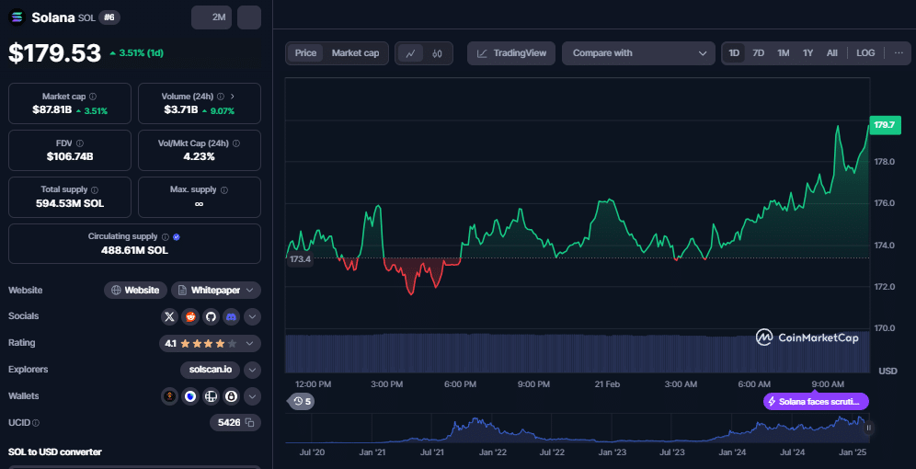
Task: Click the TradingView chart icon
Action: click(482, 53)
